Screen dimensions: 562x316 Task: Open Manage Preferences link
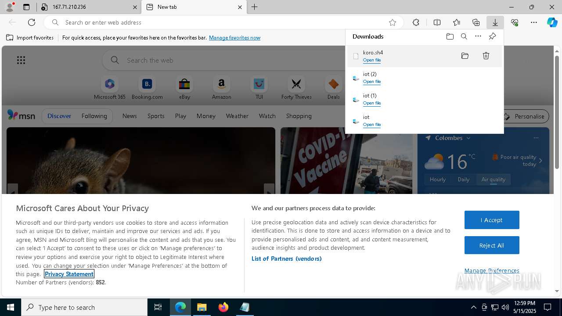tap(492, 270)
